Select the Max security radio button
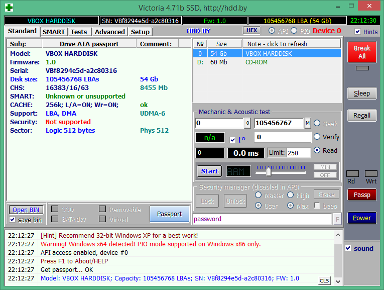384x290 pixels. (x=291, y=206)
